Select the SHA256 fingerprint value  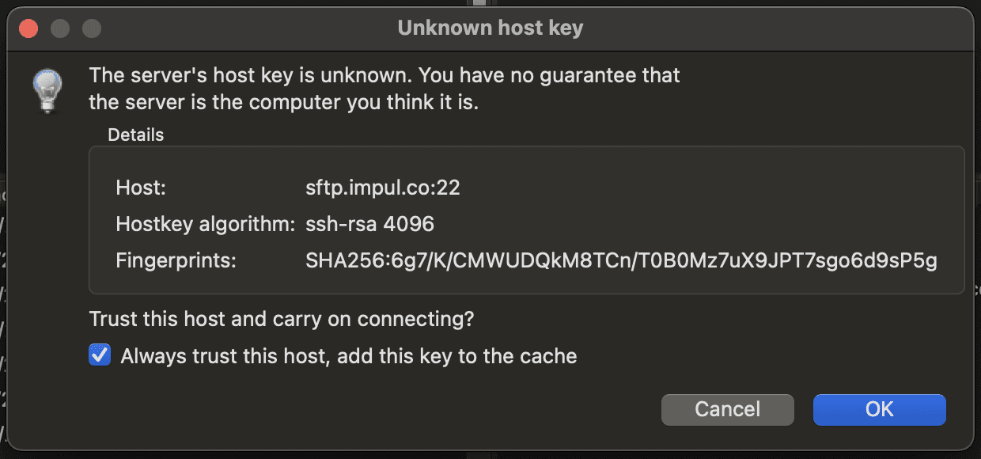click(x=621, y=260)
